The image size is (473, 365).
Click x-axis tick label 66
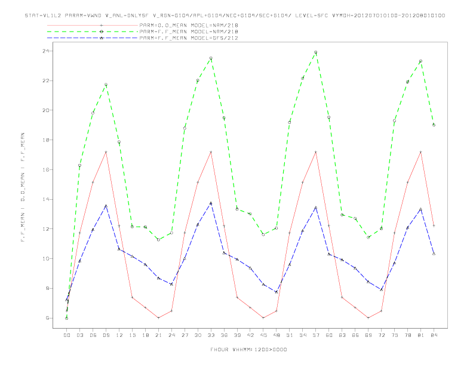pyautogui.click(x=355, y=335)
